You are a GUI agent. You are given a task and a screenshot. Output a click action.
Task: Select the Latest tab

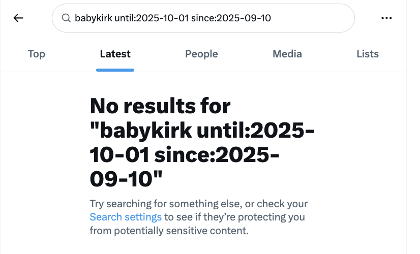pos(115,54)
